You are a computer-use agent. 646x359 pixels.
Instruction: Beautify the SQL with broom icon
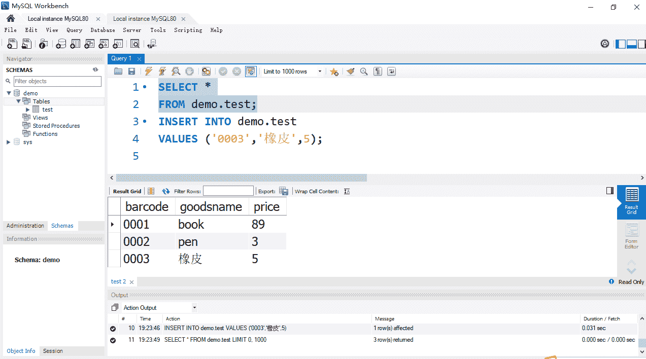click(350, 71)
